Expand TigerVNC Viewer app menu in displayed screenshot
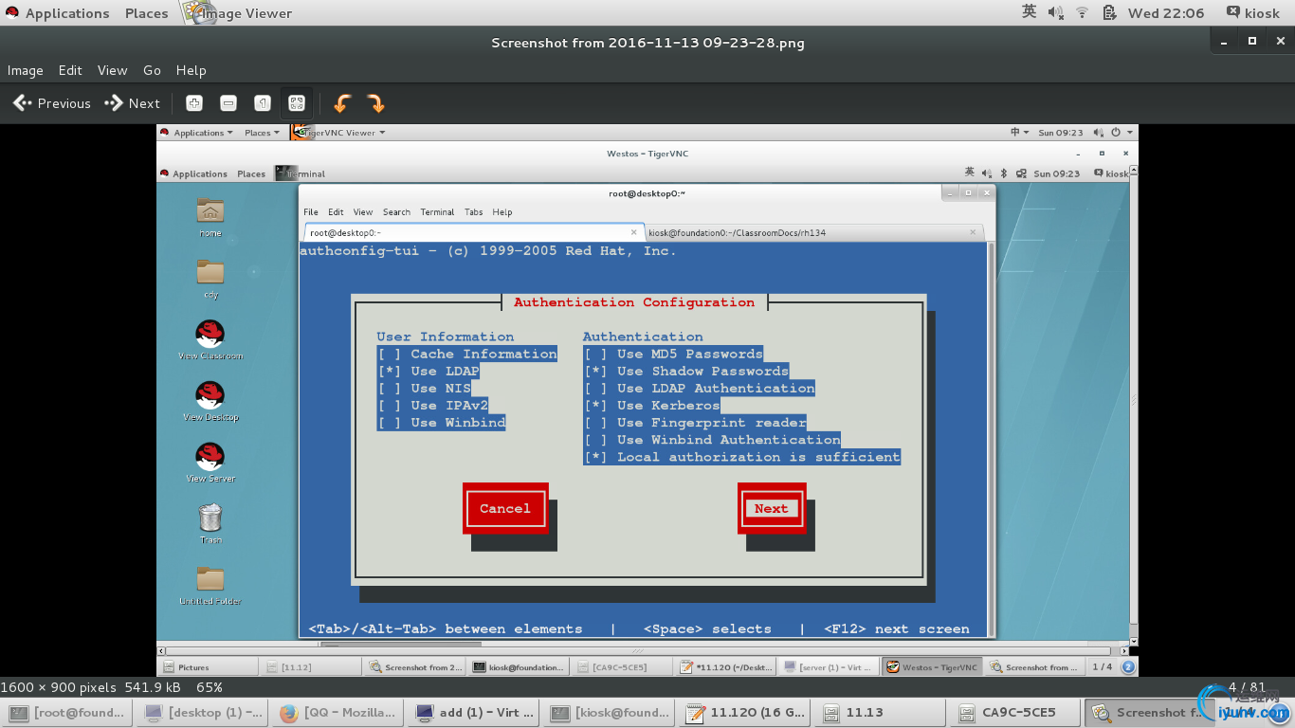Image resolution: width=1295 pixels, height=728 pixels. [x=339, y=133]
